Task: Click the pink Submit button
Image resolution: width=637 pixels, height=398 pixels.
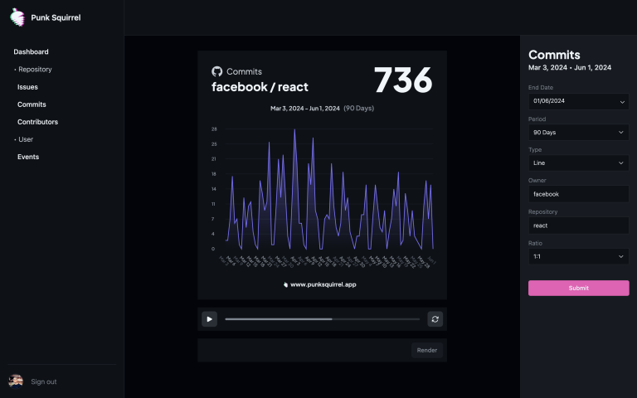Action: (578, 288)
